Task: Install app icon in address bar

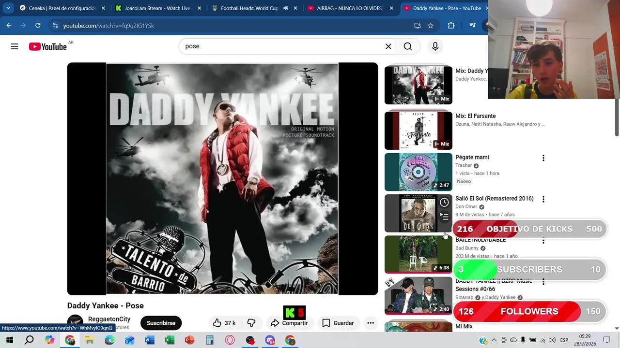Action: coord(418,25)
